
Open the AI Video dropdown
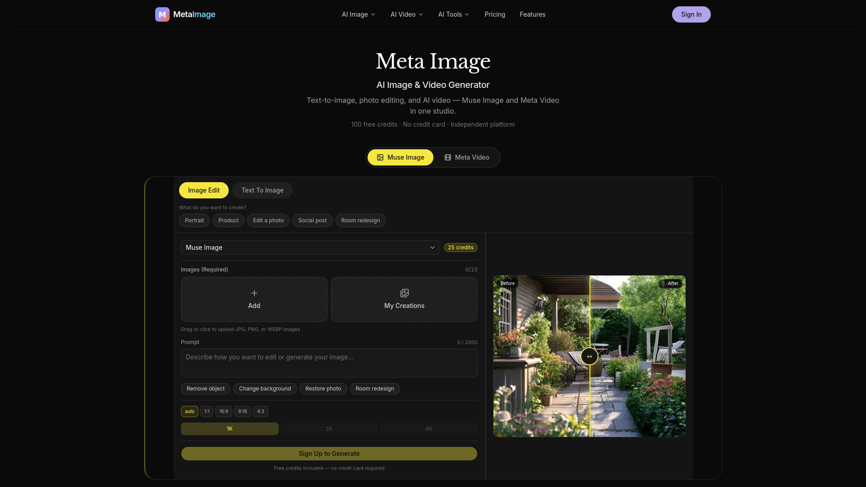click(407, 14)
